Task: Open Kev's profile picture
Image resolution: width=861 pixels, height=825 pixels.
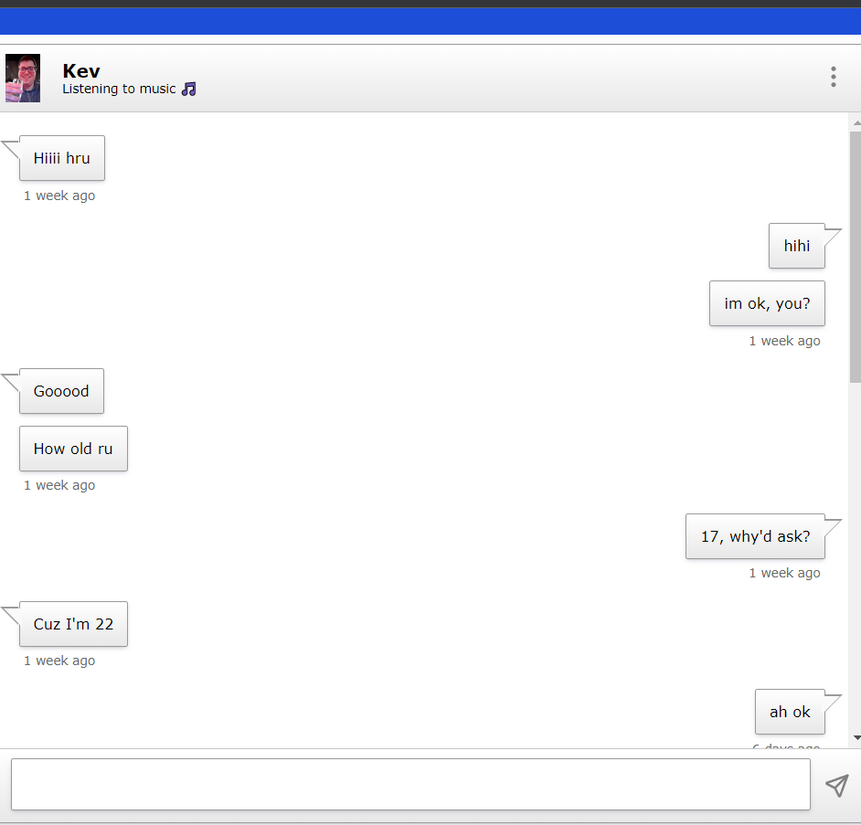Action: (x=23, y=78)
